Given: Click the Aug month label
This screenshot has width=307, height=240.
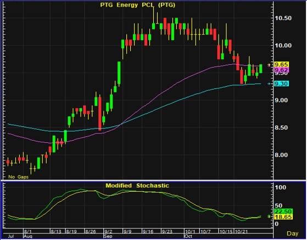Looking at the screenshot, I should [x=28, y=237].
